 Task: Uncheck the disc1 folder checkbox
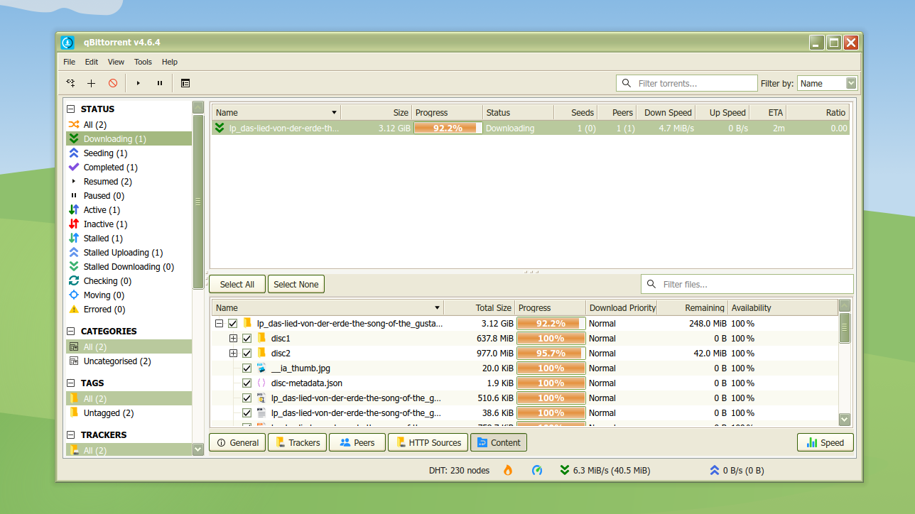pos(247,339)
